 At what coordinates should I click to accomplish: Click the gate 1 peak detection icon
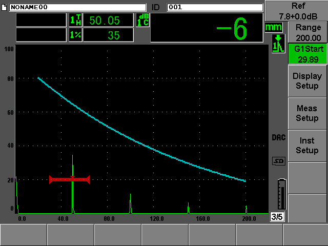[277, 44]
